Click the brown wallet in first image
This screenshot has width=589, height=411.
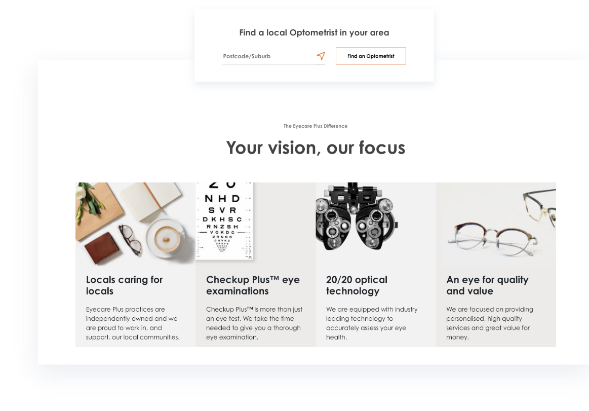(x=102, y=248)
